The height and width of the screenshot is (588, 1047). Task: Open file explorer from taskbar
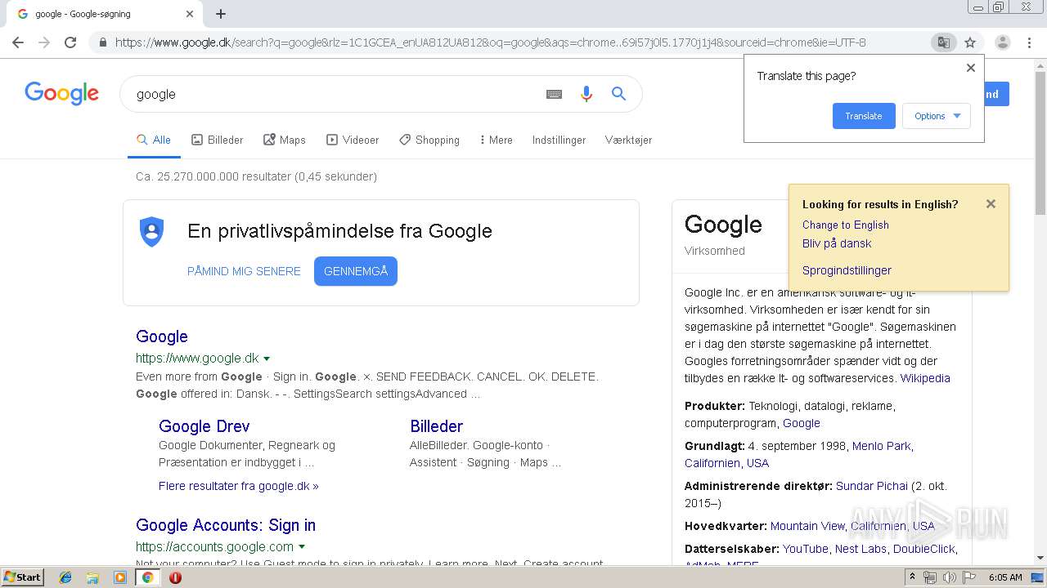tap(92, 577)
